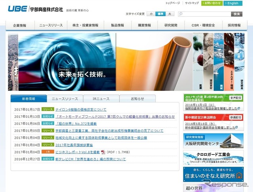
Task: Select the 新着情報 tab
Action: click(x=29, y=99)
